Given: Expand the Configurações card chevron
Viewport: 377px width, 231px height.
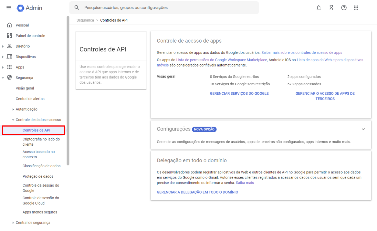Looking at the screenshot, I should click(363, 129).
